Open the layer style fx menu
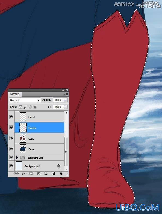The width and height of the screenshot is (162, 214). point(24,173)
